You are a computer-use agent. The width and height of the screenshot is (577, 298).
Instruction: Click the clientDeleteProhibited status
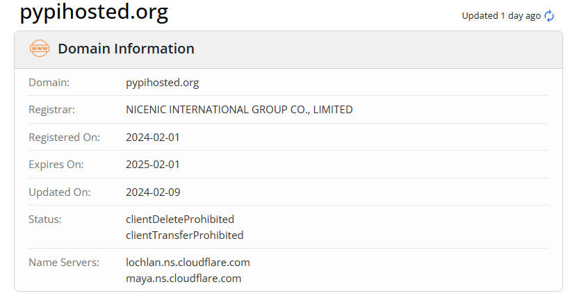pyautogui.click(x=180, y=220)
